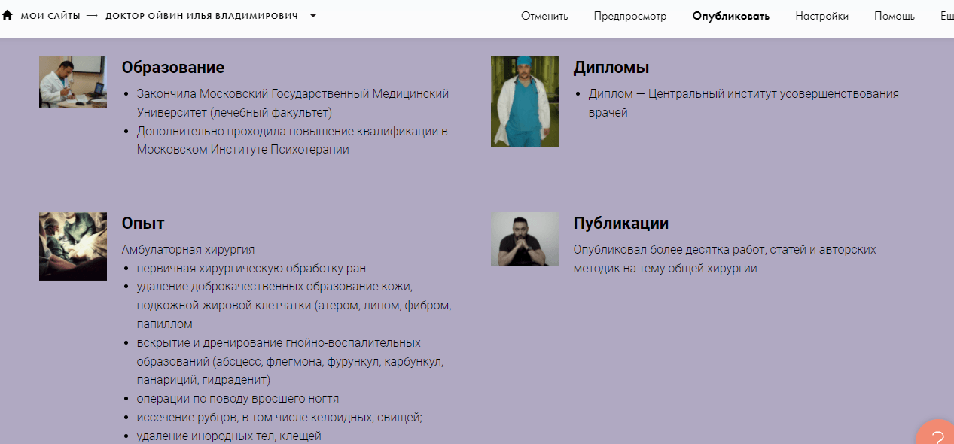The height and width of the screenshot is (444, 954).
Task: Click the Отменить button
Action: [544, 14]
